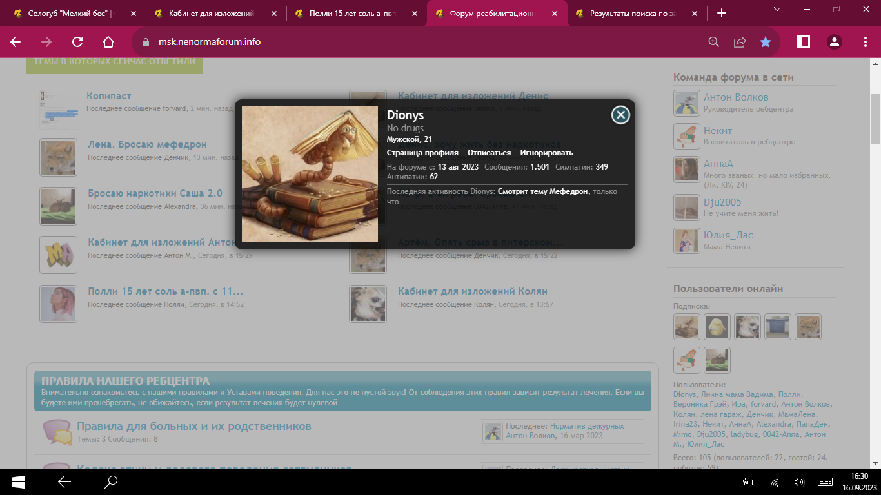Open a new tab with plus button
Image resolution: width=881 pixels, height=495 pixels.
722,13
